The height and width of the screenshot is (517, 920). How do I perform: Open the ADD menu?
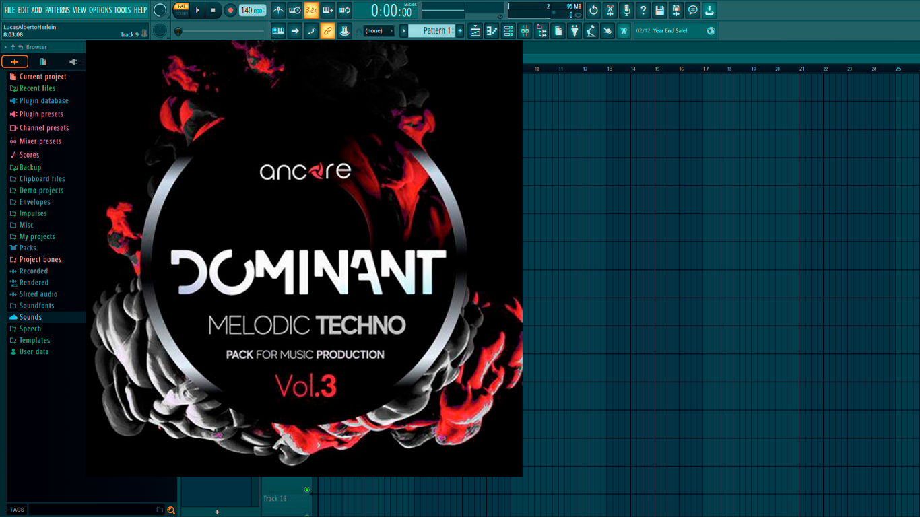tap(37, 10)
